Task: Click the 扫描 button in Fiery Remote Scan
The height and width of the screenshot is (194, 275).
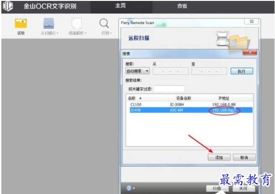Action: pos(217,188)
